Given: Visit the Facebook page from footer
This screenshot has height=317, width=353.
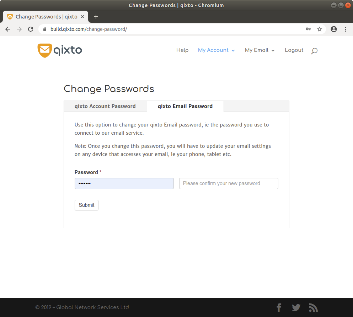Looking at the screenshot, I should (279, 307).
